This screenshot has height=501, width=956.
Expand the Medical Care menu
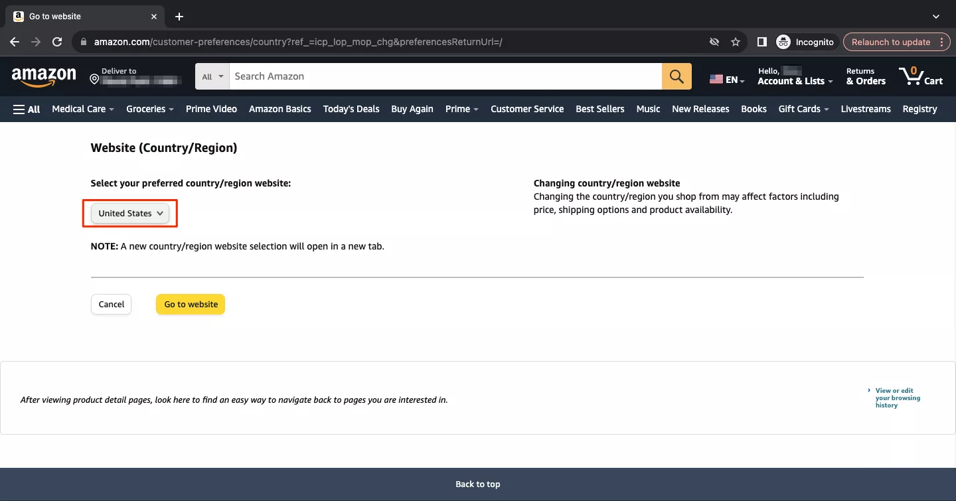83,109
